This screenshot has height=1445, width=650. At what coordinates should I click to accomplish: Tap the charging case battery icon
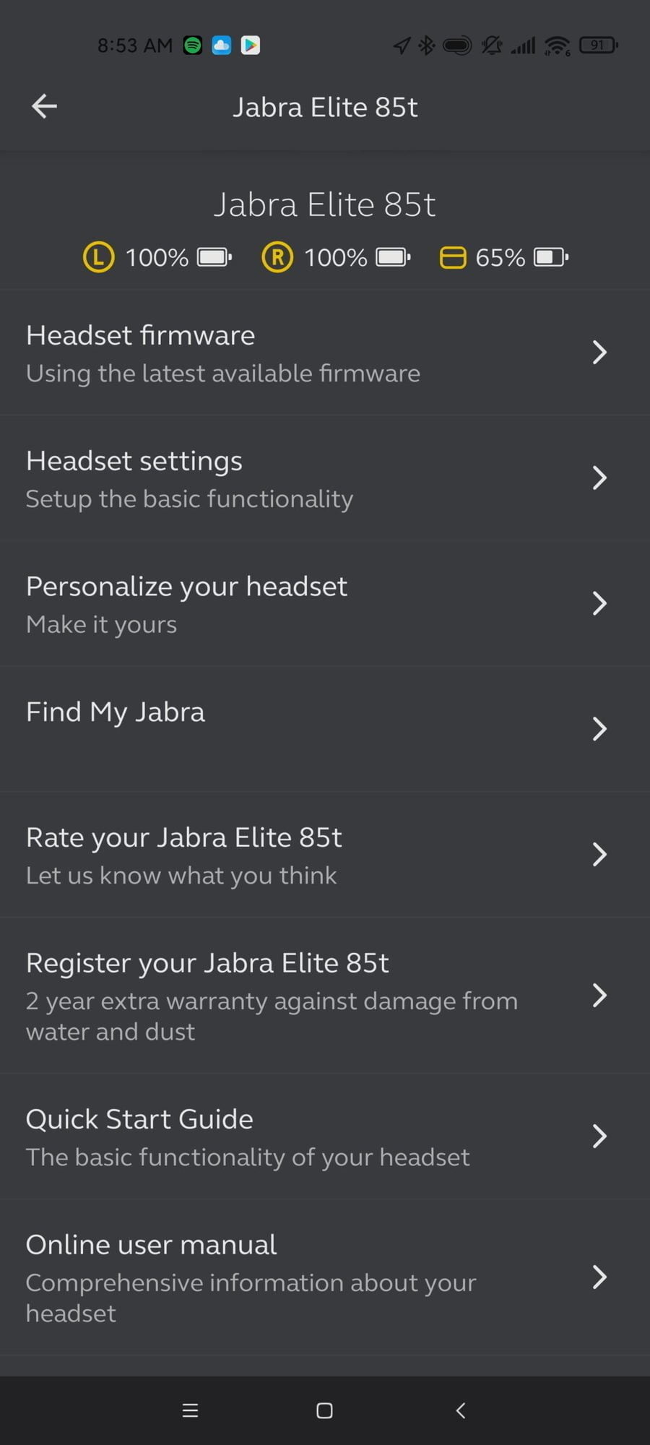453,257
